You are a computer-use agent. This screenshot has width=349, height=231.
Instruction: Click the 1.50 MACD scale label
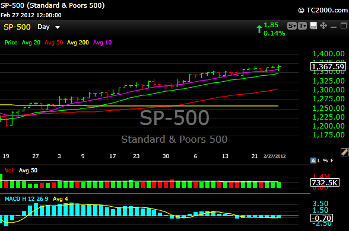(321, 210)
